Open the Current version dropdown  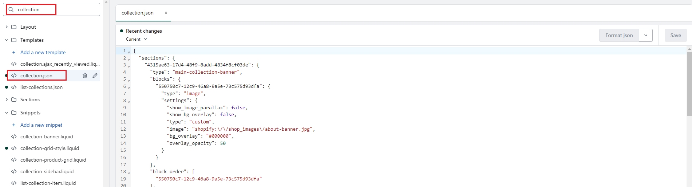(137, 39)
